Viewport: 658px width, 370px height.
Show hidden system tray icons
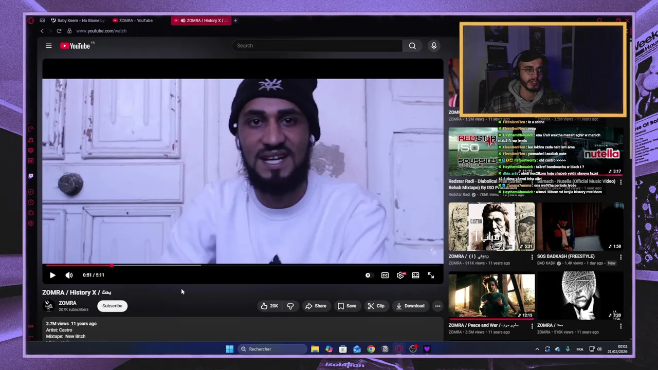(x=537, y=349)
